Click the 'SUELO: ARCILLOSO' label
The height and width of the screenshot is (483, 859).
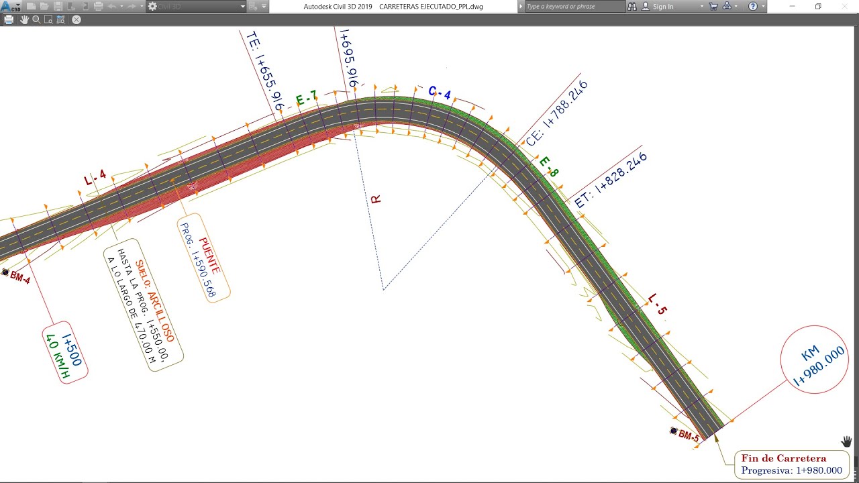pyautogui.click(x=154, y=301)
